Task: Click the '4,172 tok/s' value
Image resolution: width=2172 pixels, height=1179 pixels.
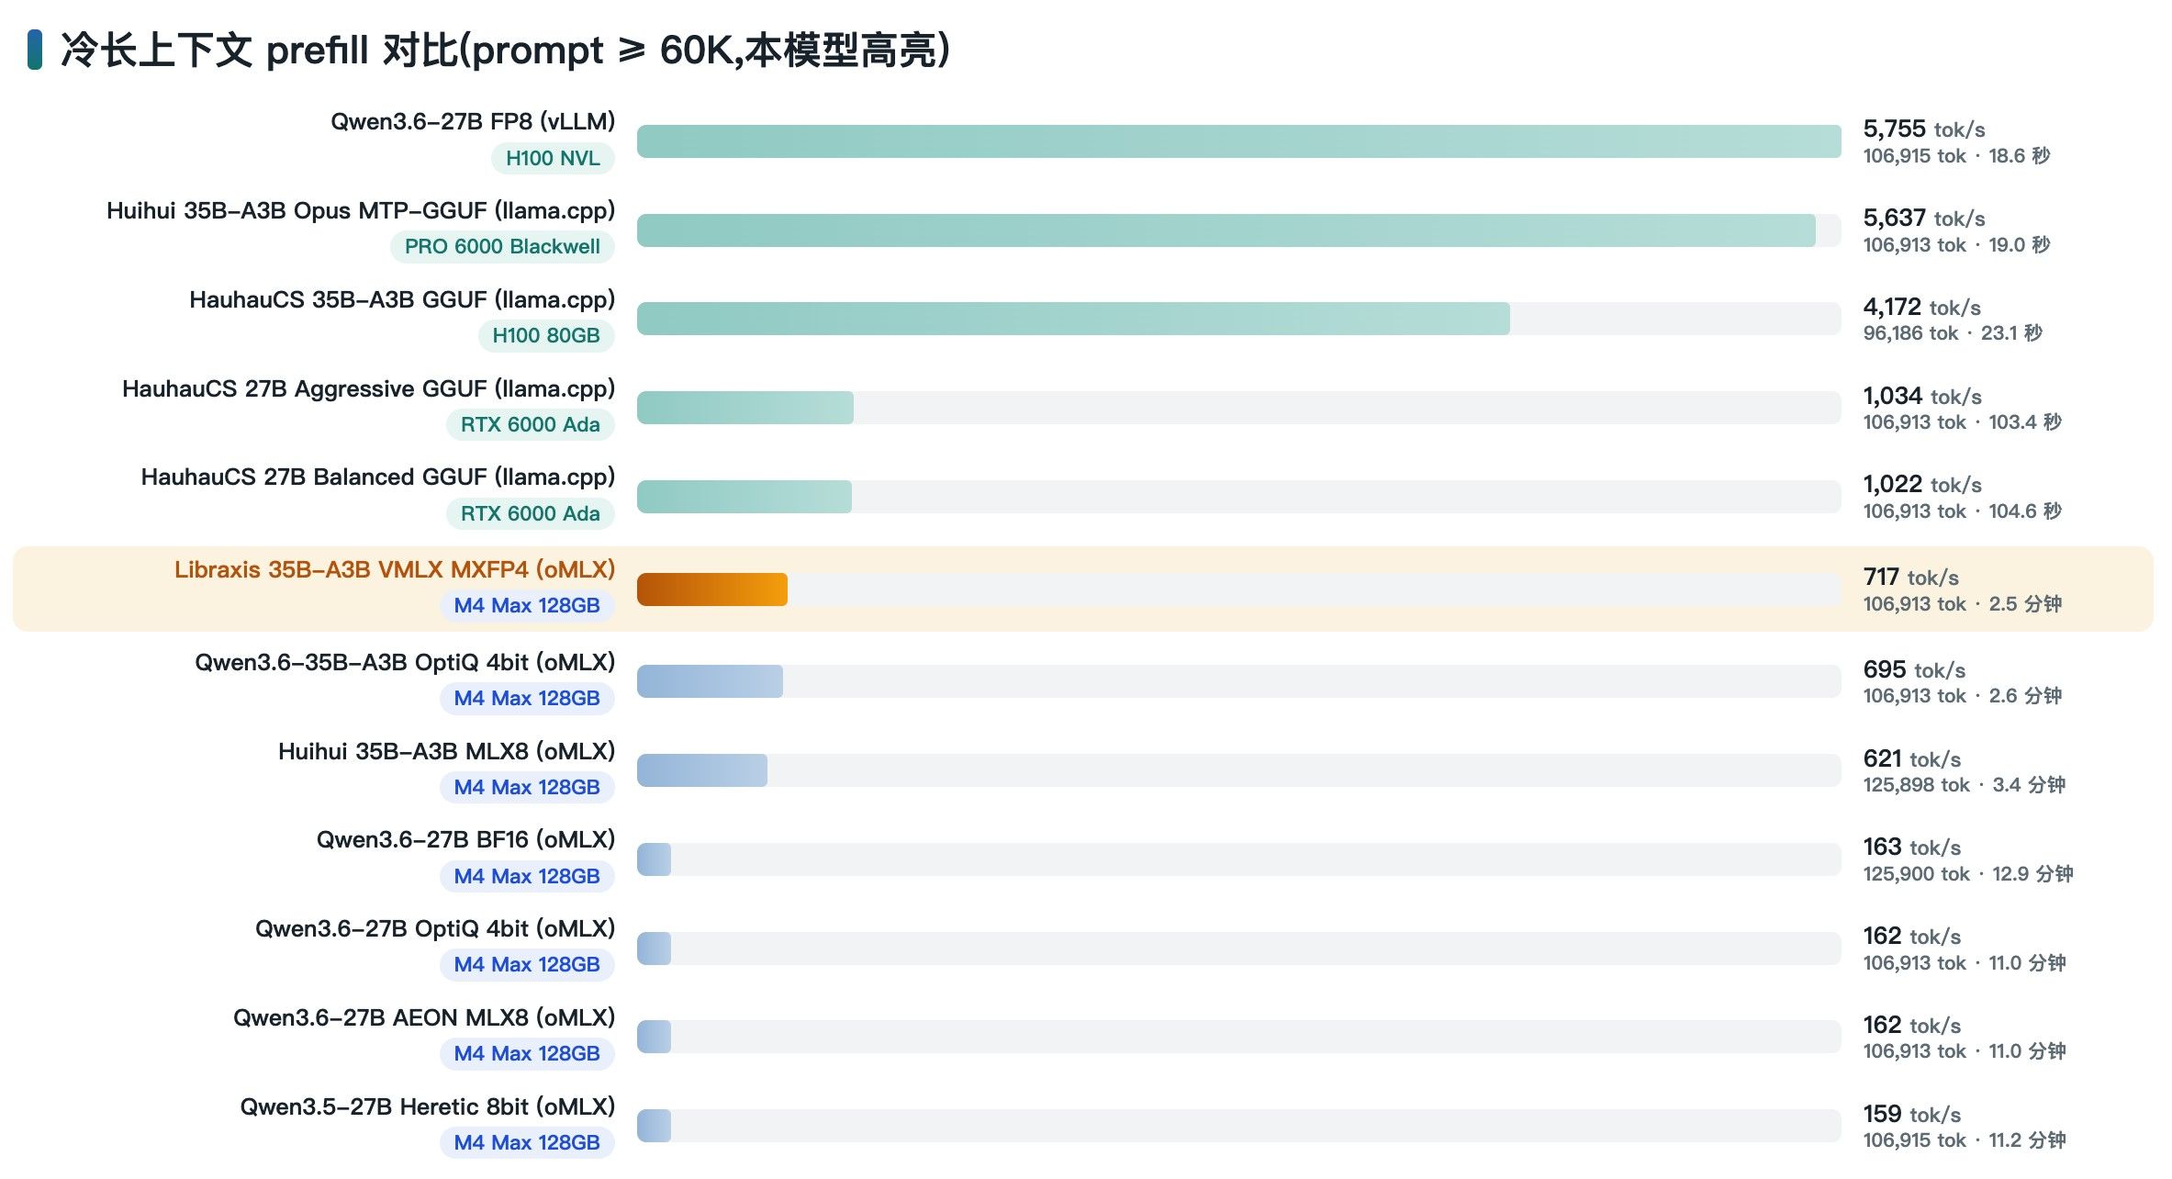Action: [x=1921, y=308]
